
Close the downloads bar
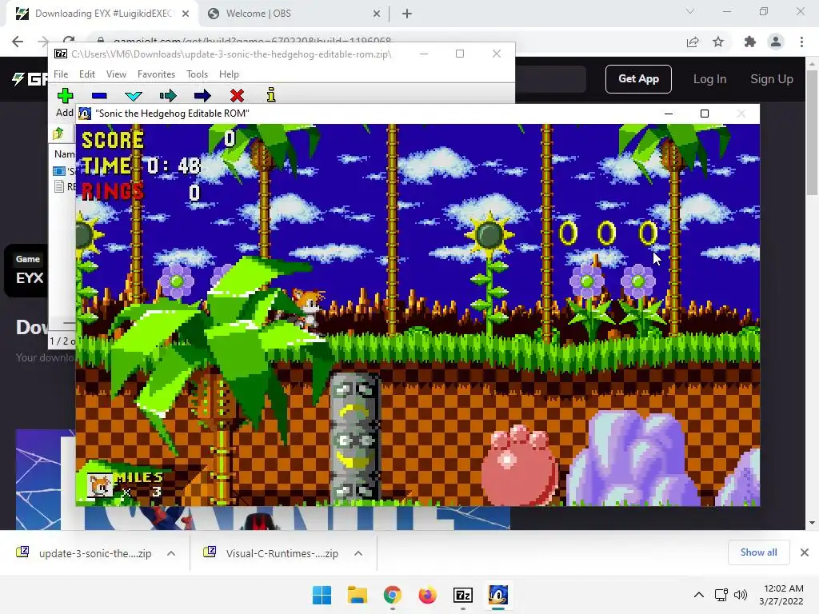(x=805, y=552)
